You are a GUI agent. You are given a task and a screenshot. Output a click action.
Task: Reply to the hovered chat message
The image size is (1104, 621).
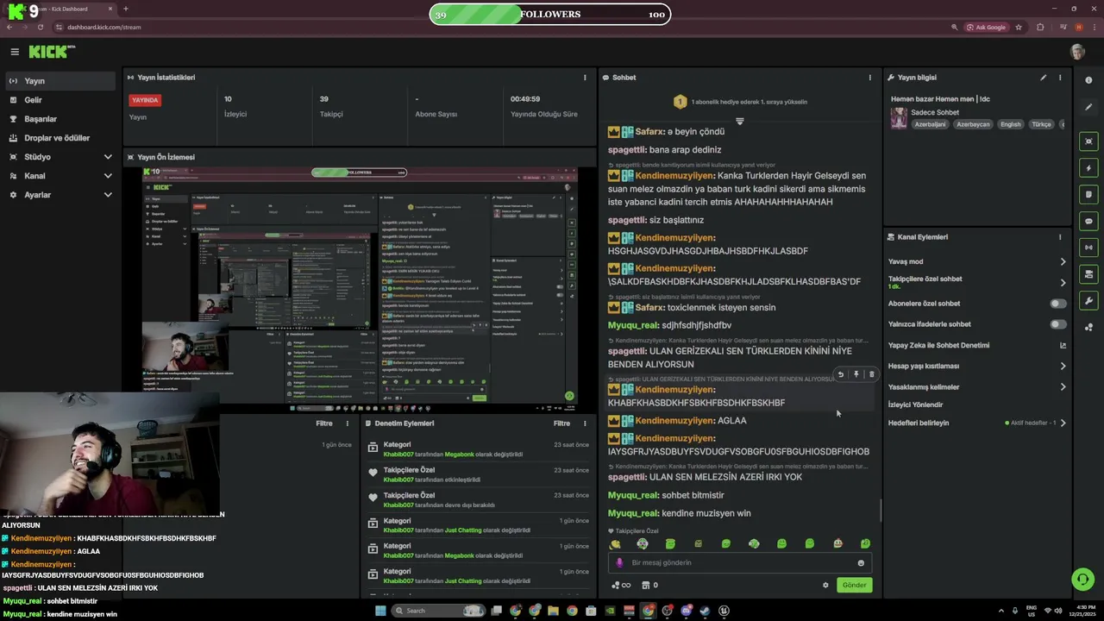[841, 374]
